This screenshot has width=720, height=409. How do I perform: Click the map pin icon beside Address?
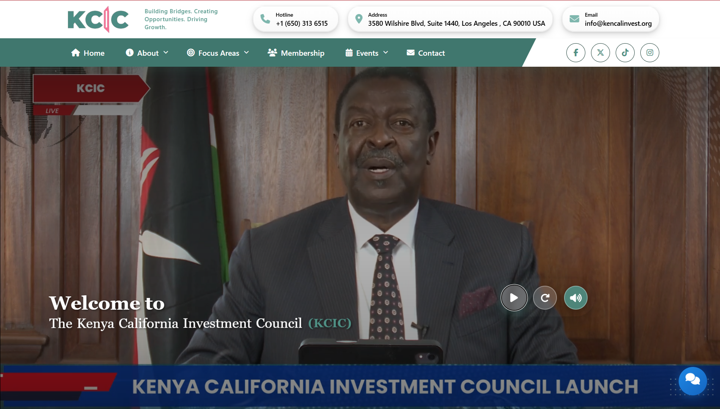point(358,19)
